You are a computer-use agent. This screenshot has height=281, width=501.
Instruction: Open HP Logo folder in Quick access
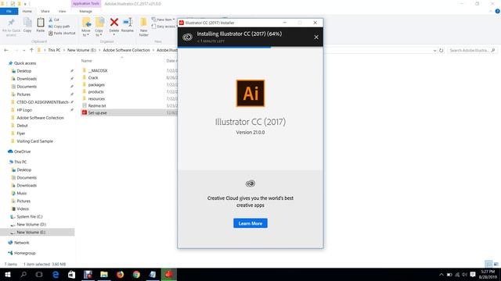[24, 110]
